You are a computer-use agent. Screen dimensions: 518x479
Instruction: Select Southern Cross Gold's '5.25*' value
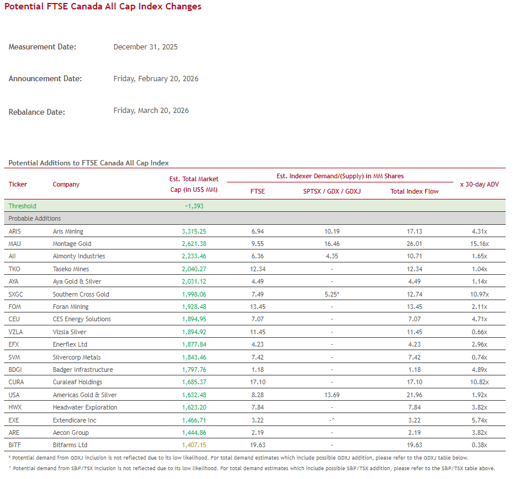[x=332, y=294]
